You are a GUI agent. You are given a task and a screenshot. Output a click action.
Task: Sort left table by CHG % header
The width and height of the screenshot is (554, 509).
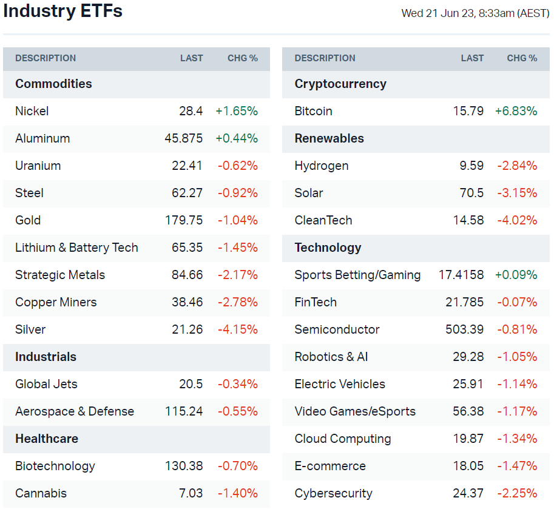point(243,58)
